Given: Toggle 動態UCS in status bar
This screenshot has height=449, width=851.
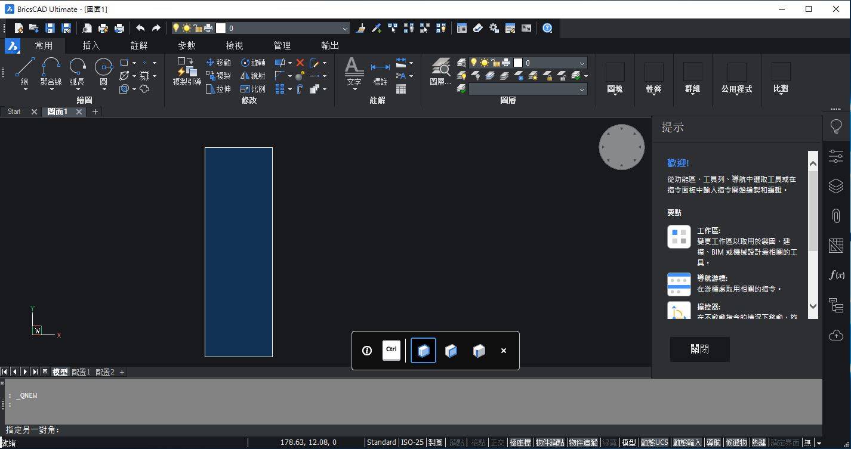Looking at the screenshot, I should [x=654, y=442].
